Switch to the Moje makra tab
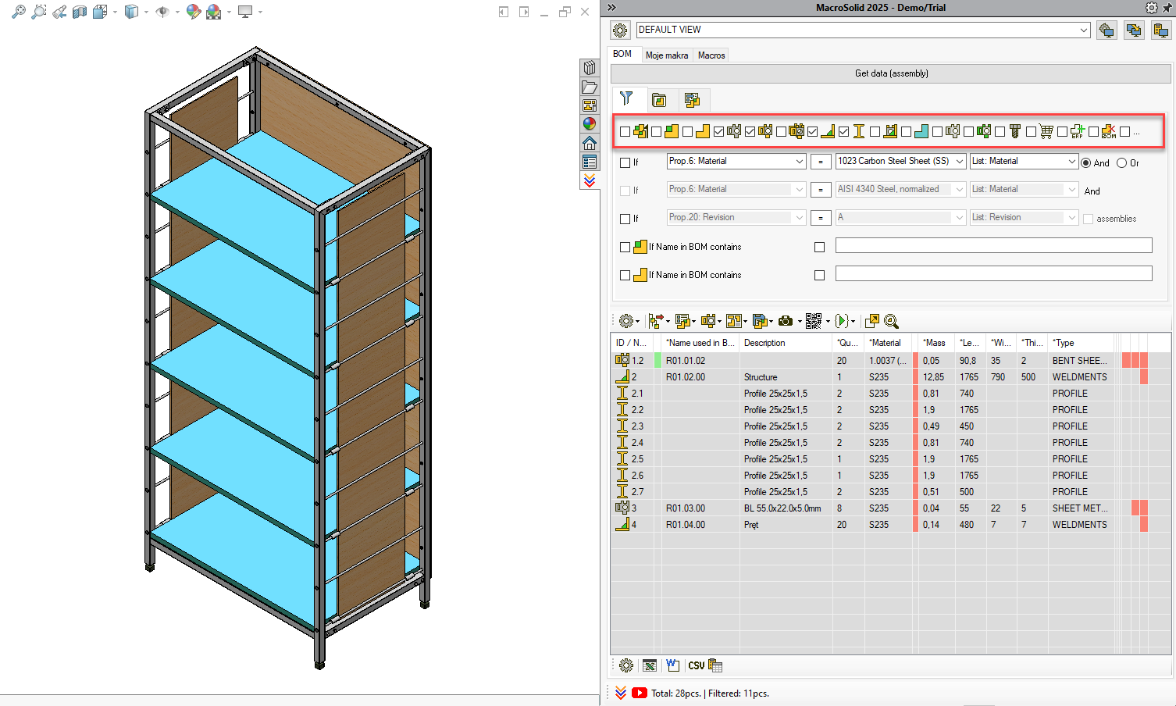This screenshot has height=706, width=1176. tap(667, 55)
